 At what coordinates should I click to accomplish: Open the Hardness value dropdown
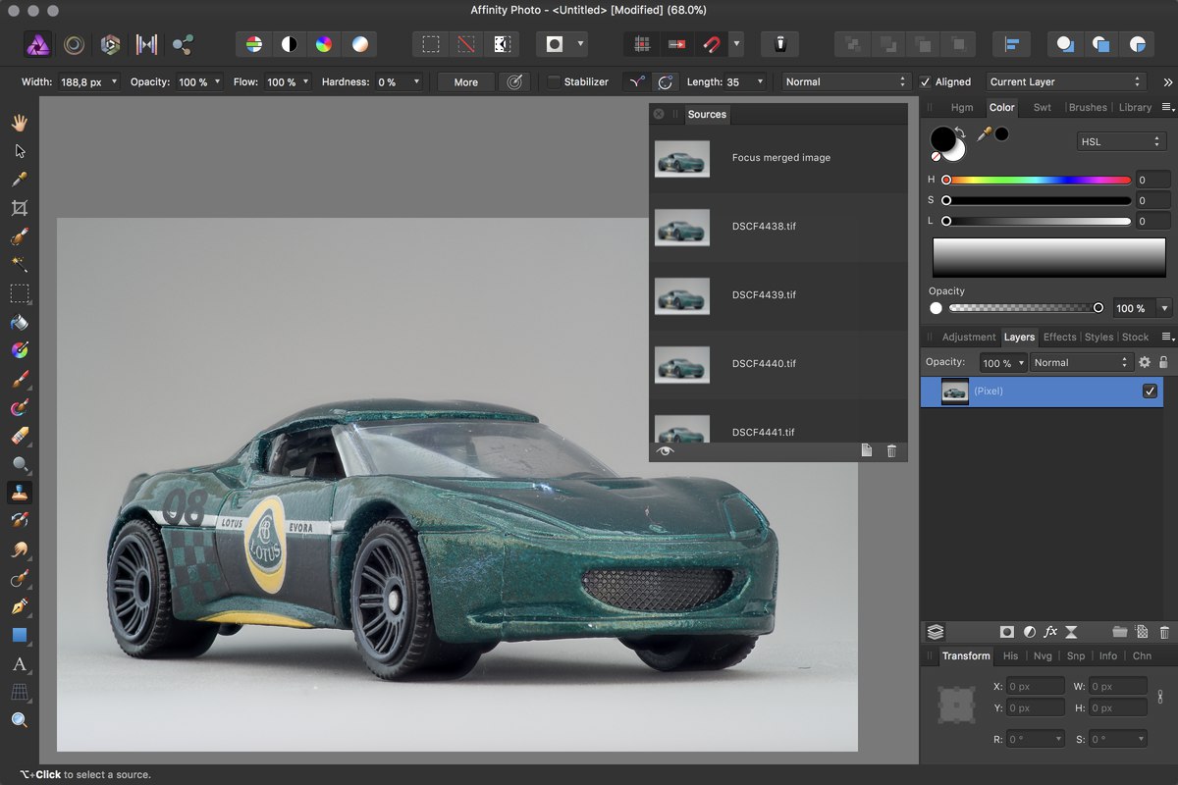(417, 82)
